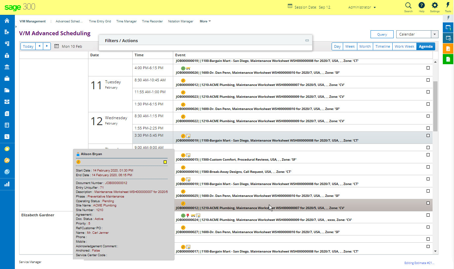Screen dimensions: 454x269
Task: Open the blue round icon in sidebar
Action: point(7,172)
